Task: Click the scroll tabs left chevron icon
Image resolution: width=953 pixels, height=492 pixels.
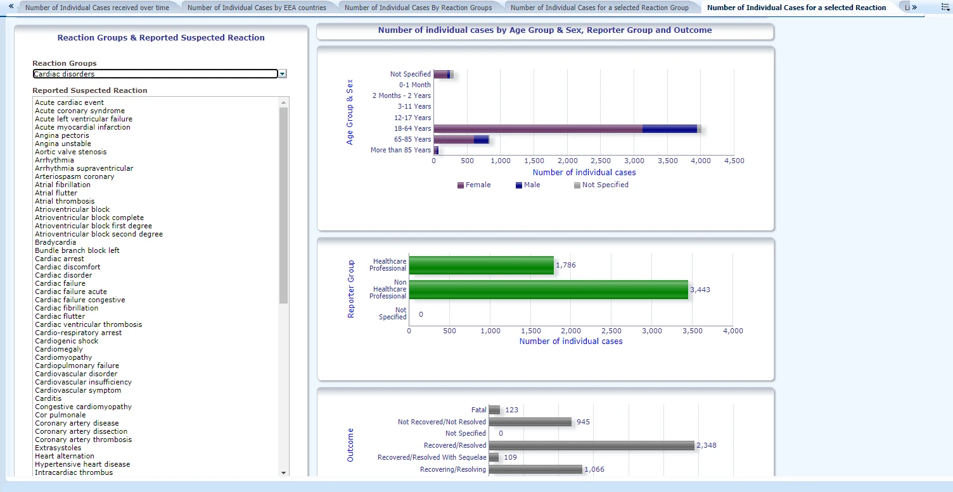Action: click(x=11, y=6)
